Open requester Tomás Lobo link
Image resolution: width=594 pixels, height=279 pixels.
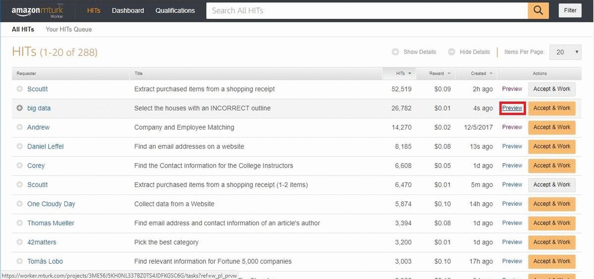tap(45, 261)
